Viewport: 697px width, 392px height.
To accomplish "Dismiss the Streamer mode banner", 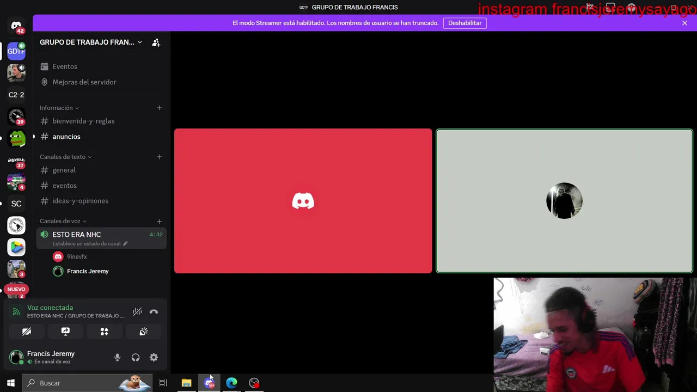I will tap(684, 23).
